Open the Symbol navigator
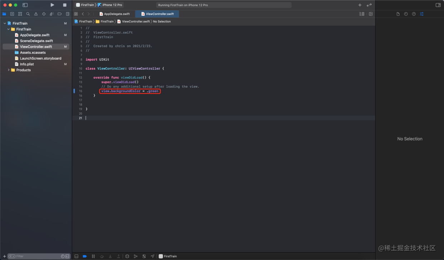The image size is (444, 260). click(x=20, y=14)
